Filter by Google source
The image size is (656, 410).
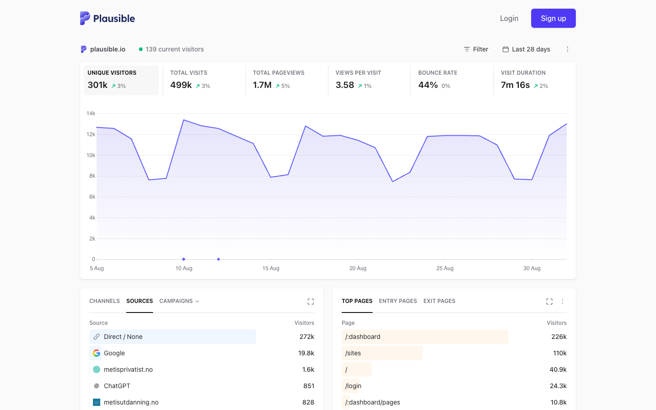tap(114, 353)
